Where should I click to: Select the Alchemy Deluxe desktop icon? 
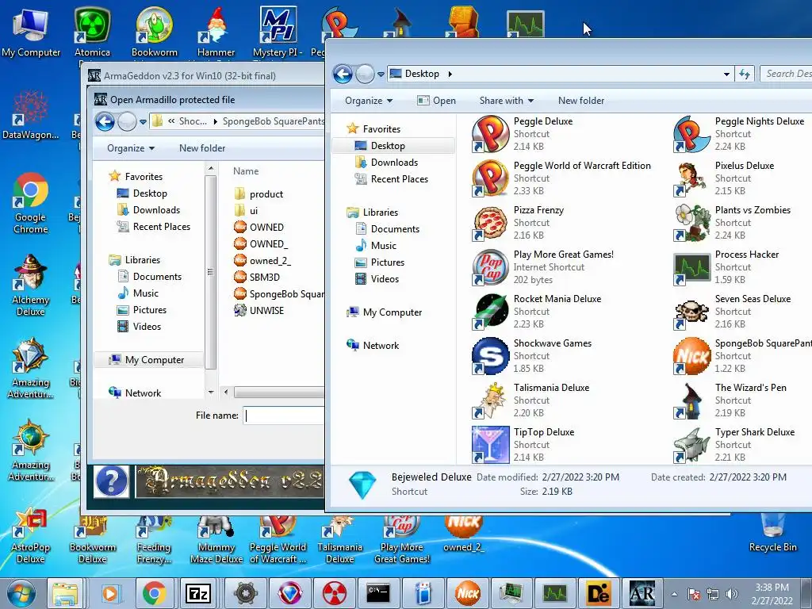pyautogui.click(x=31, y=285)
